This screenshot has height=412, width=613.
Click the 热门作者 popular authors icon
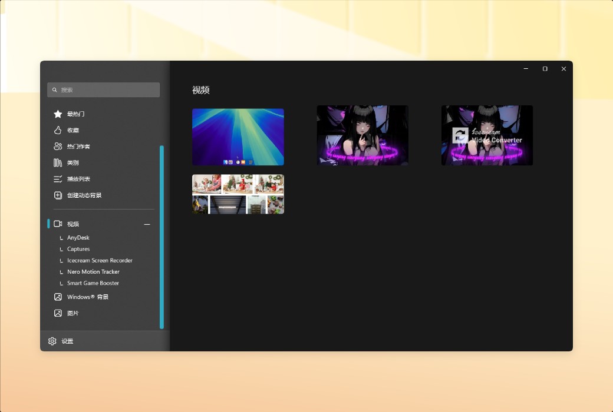tap(57, 146)
